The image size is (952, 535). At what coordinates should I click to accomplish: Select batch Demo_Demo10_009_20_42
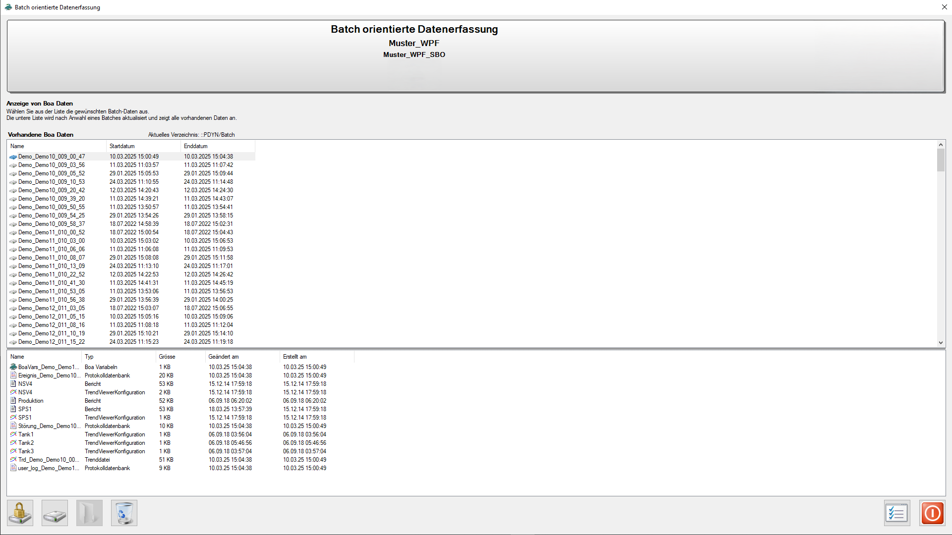click(x=131, y=190)
